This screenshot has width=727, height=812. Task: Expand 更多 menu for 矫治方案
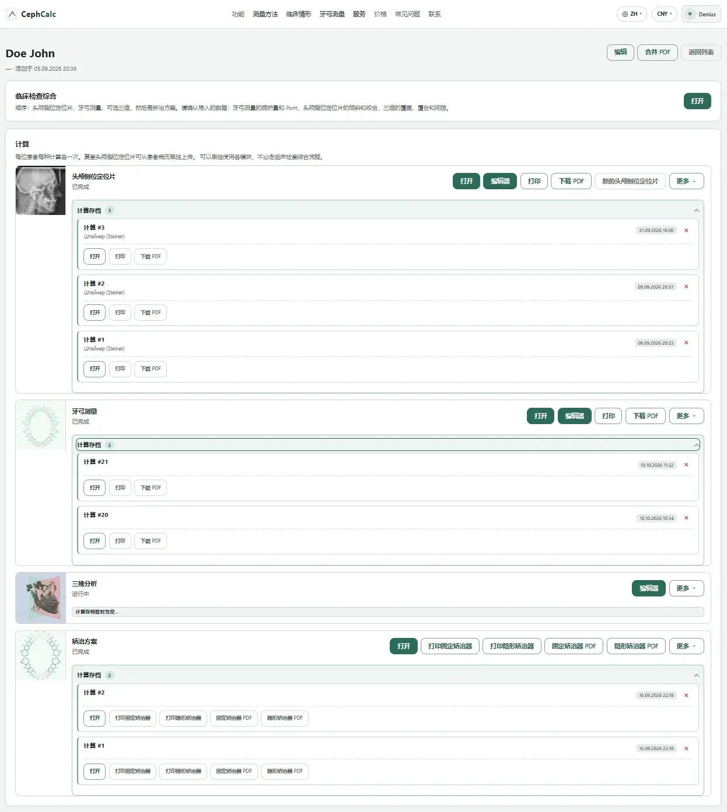[x=686, y=646]
